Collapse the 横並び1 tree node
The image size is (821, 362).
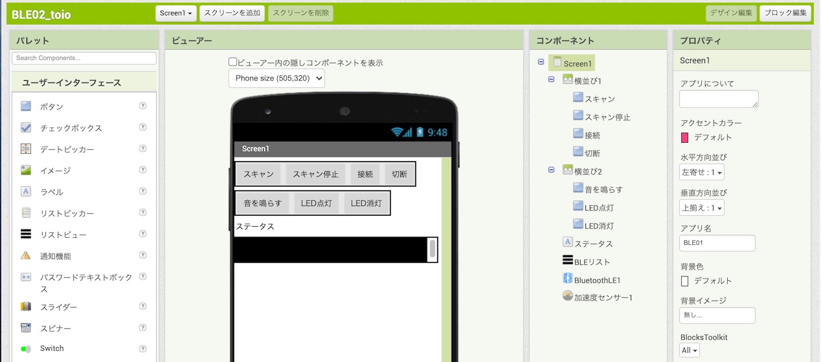coord(551,80)
